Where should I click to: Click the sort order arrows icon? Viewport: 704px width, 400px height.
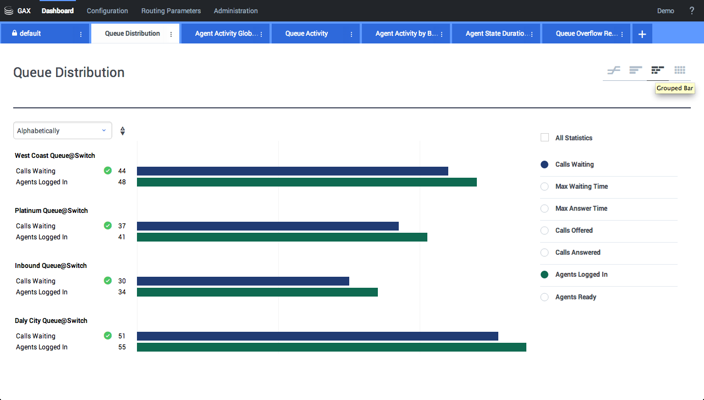pos(122,130)
